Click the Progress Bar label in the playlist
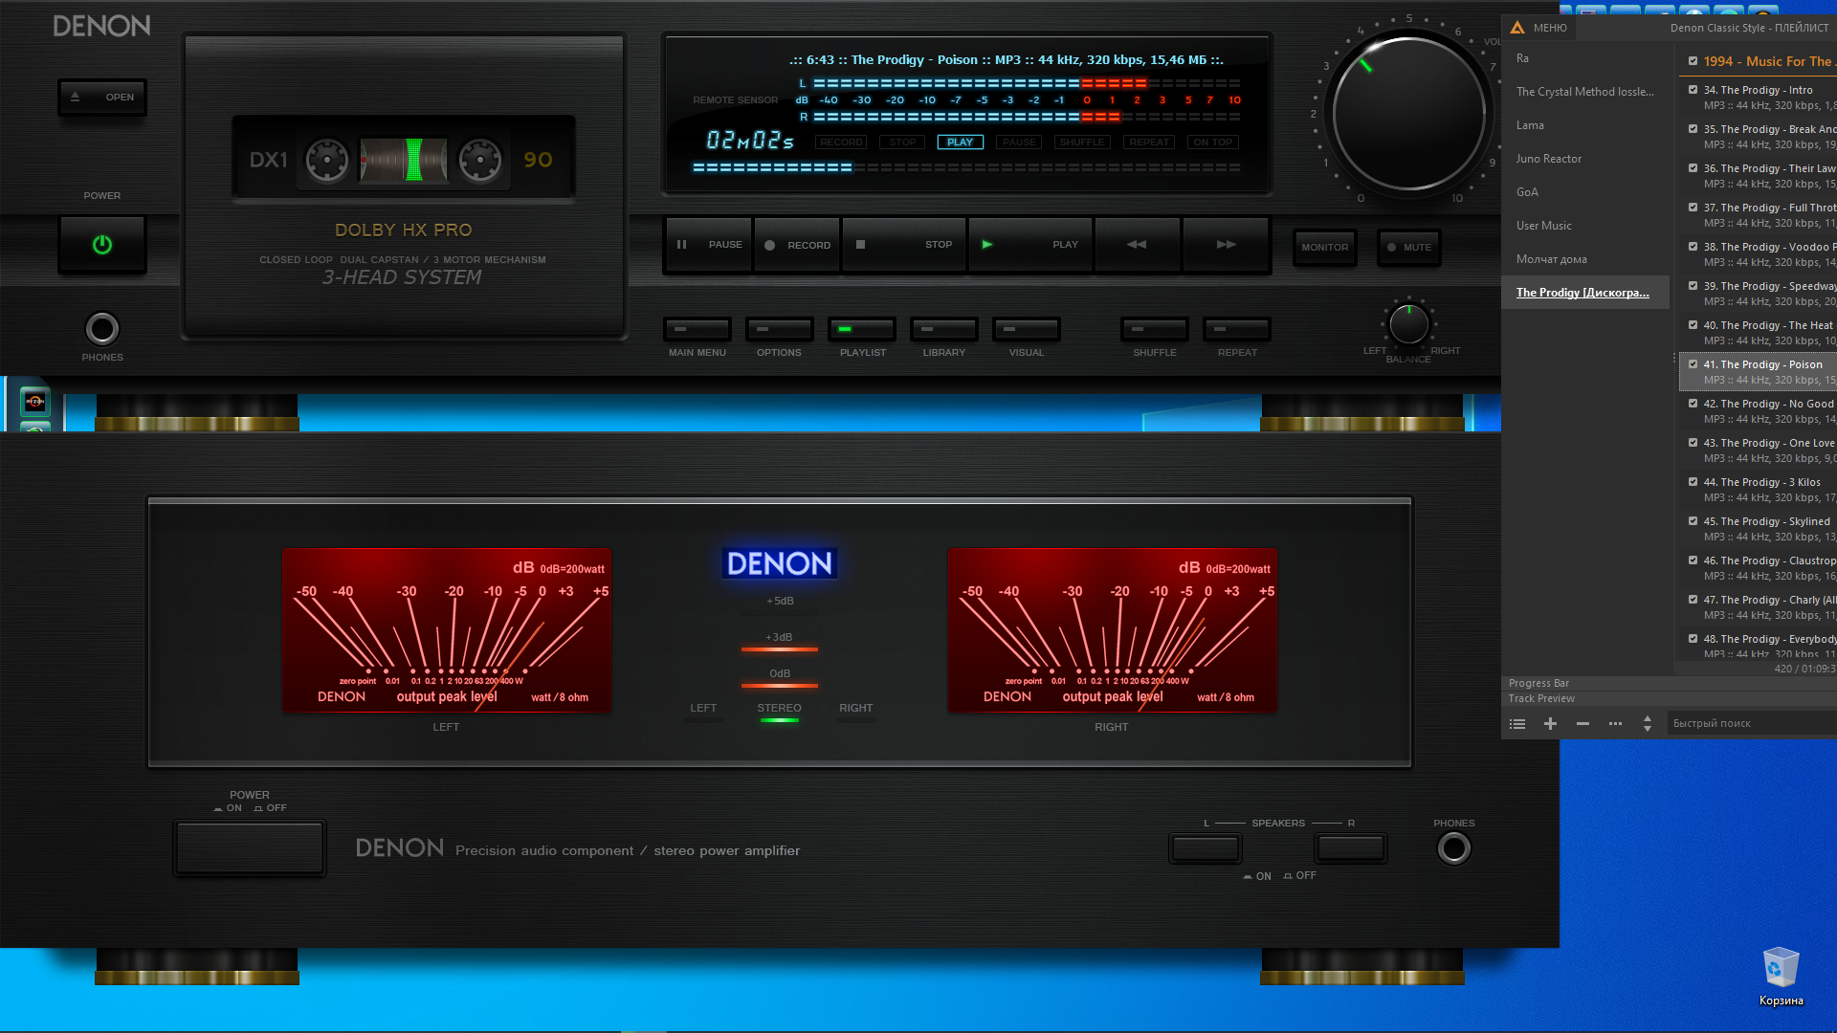The image size is (1837, 1033). point(1538,683)
